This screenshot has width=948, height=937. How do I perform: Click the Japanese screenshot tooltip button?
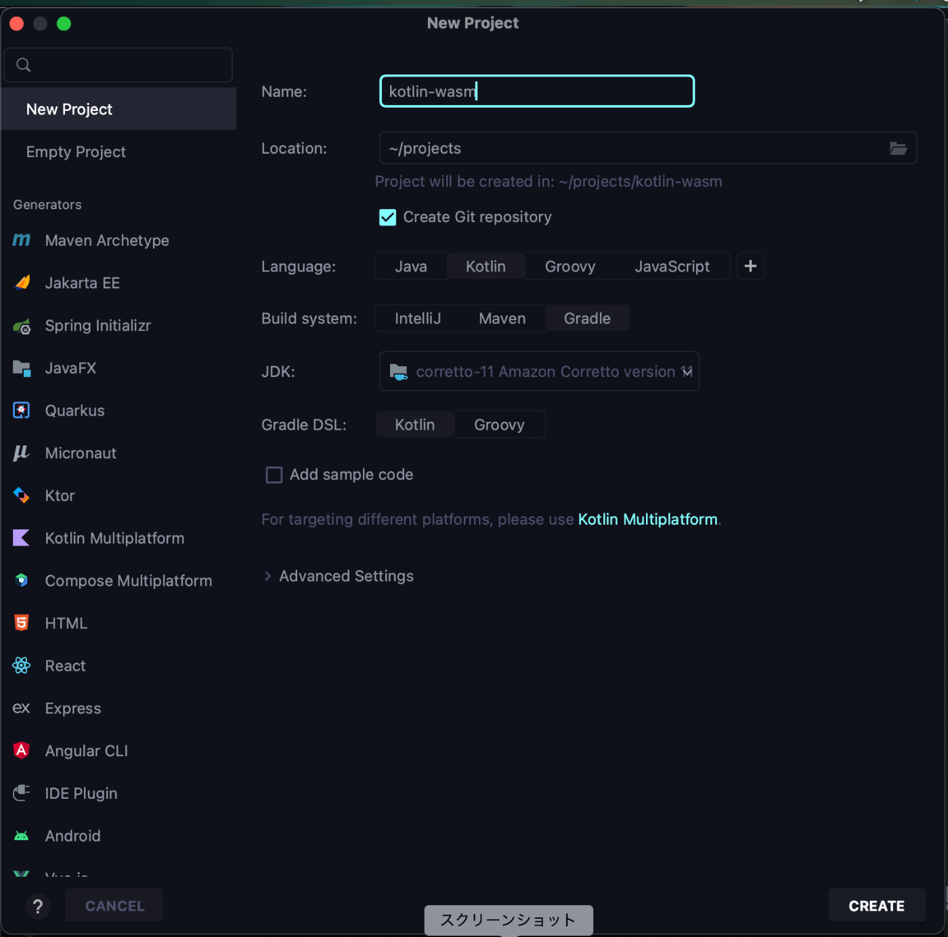point(509,920)
